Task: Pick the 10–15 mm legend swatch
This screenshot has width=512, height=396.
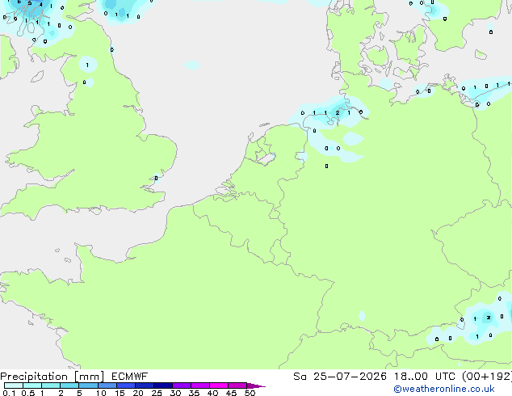Action: point(107,385)
